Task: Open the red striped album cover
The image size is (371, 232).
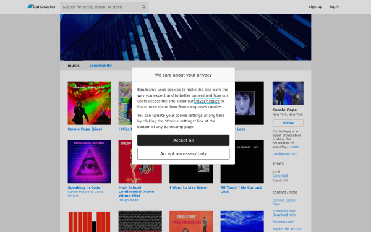Action: tap(89, 221)
